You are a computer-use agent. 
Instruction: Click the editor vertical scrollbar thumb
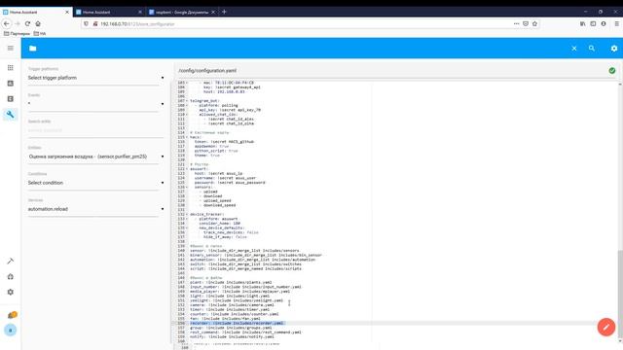[620, 294]
